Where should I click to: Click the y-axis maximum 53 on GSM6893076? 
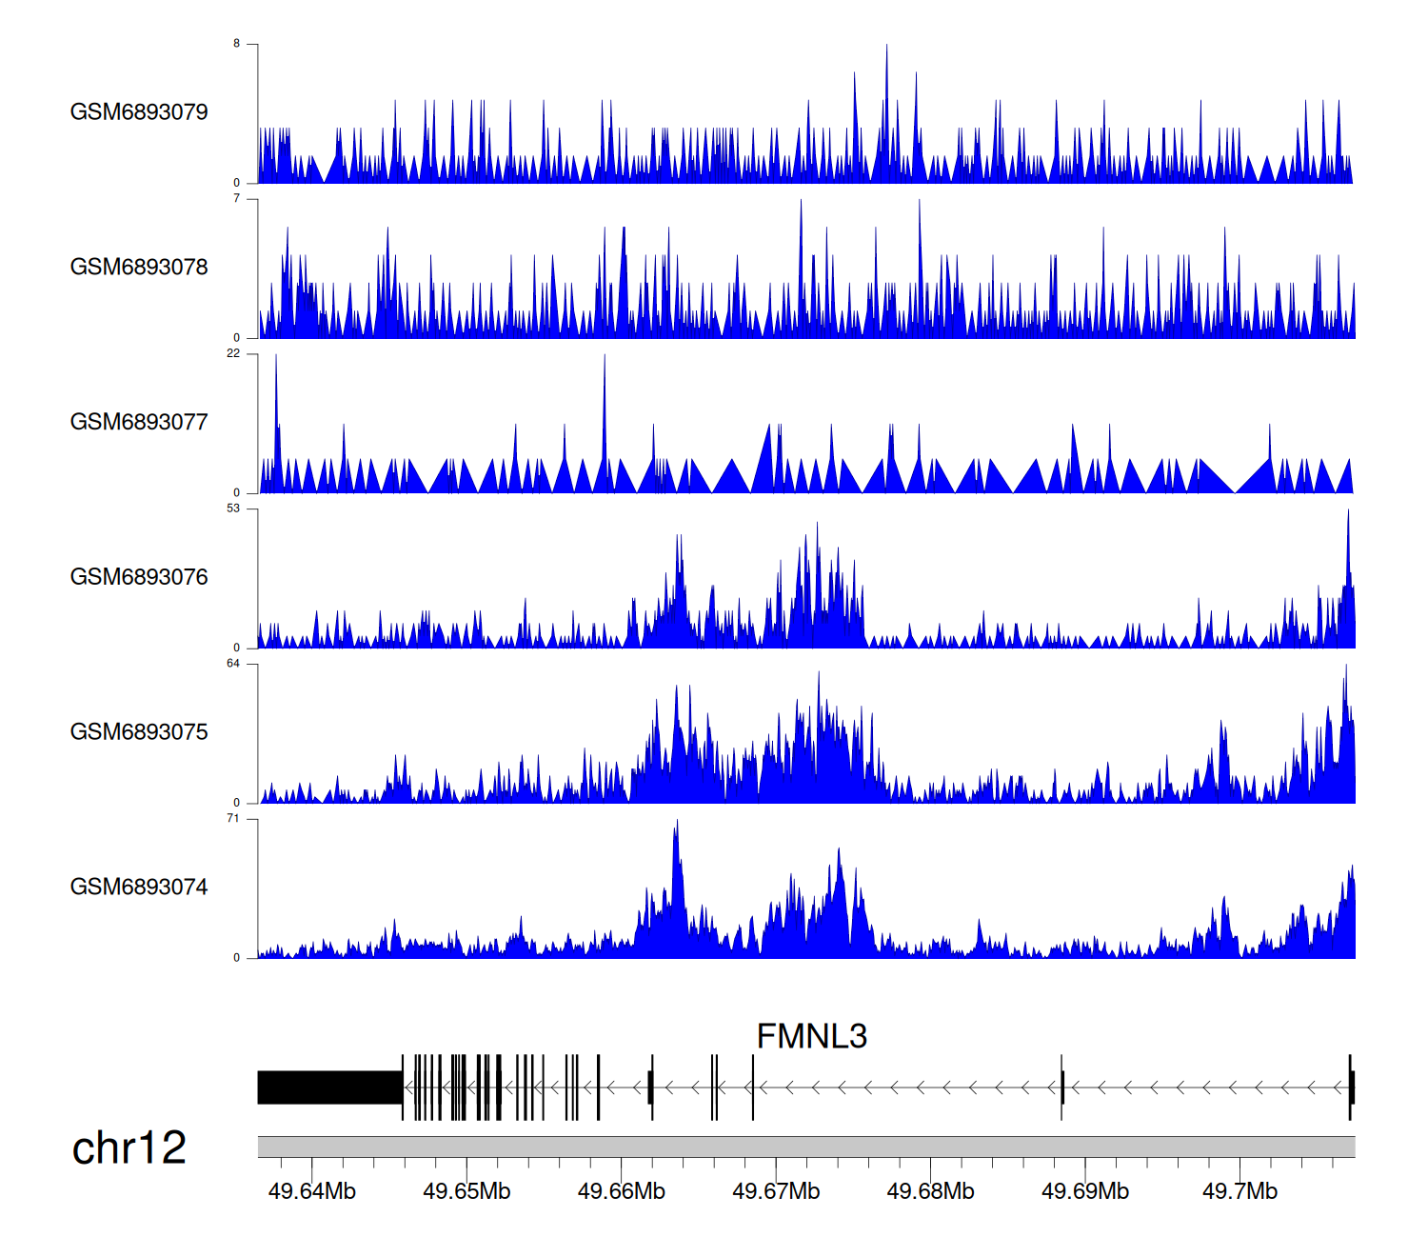(233, 509)
